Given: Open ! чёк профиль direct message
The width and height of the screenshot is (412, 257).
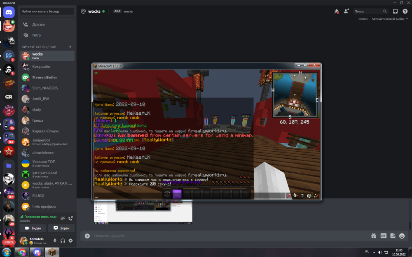Looking at the screenshot, I should (x=47, y=206).
